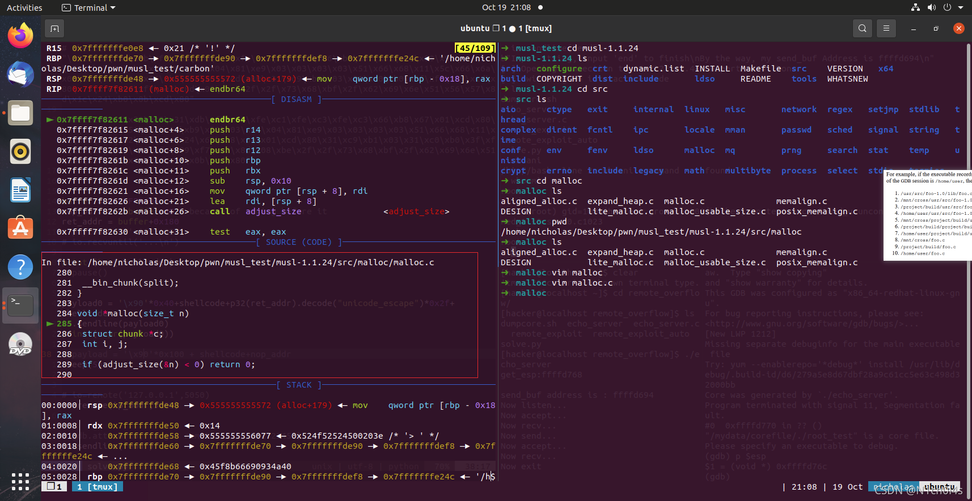Open the DVD disc icon in the dock
This screenshot has width=972, height=501.
20,343
